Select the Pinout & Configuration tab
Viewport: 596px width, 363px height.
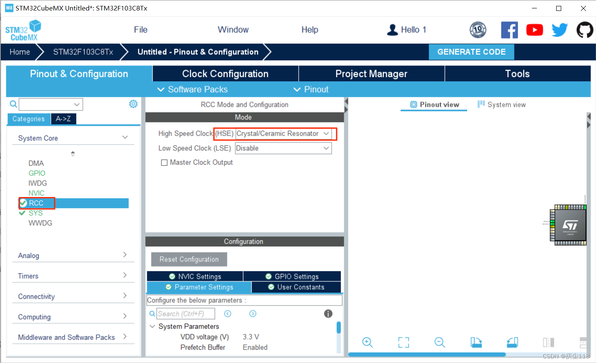pyautogui.click(x=79, y=74)
